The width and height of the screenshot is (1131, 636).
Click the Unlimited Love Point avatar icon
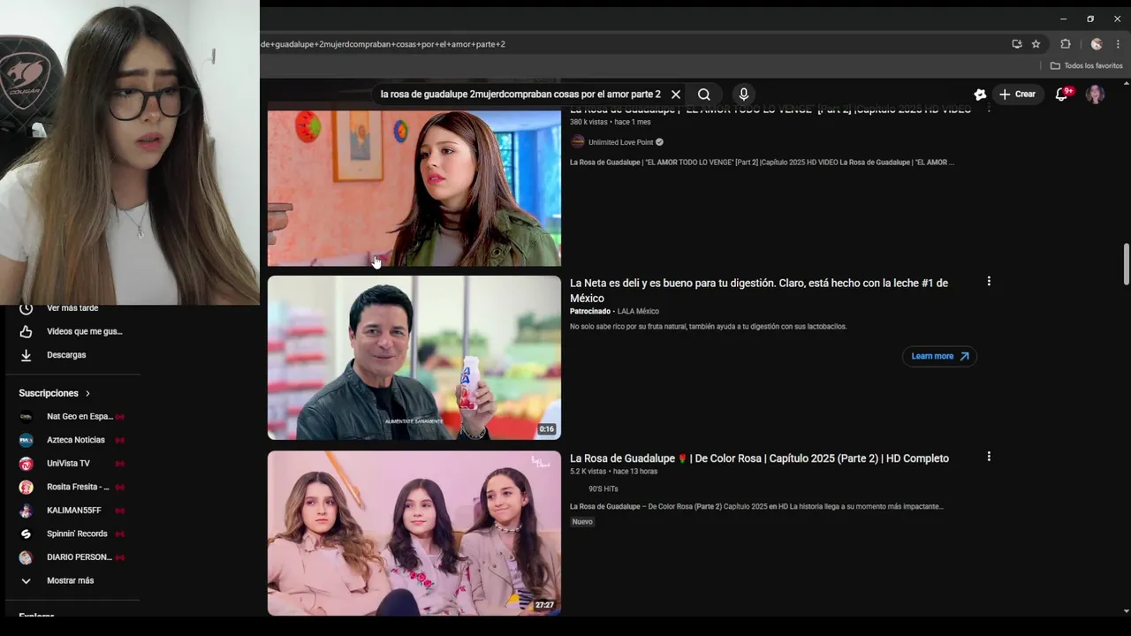[x=578, y=142]
